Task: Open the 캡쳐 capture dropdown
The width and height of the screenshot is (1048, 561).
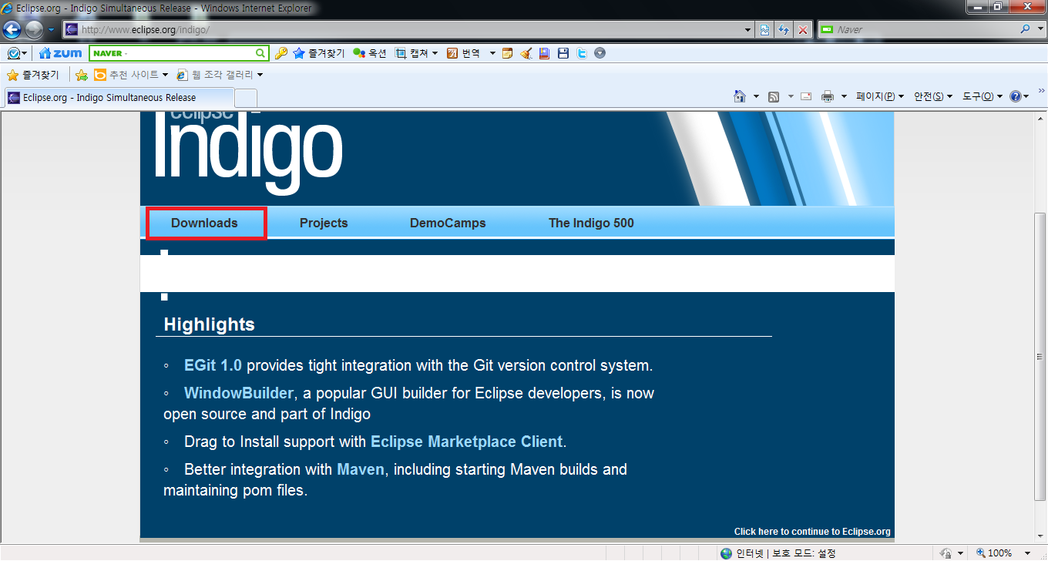Action: click(417, 53)
